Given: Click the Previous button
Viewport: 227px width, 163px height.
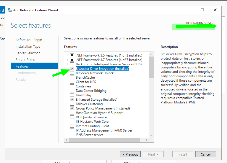Looking at the screenshot, I should [130, 154].
